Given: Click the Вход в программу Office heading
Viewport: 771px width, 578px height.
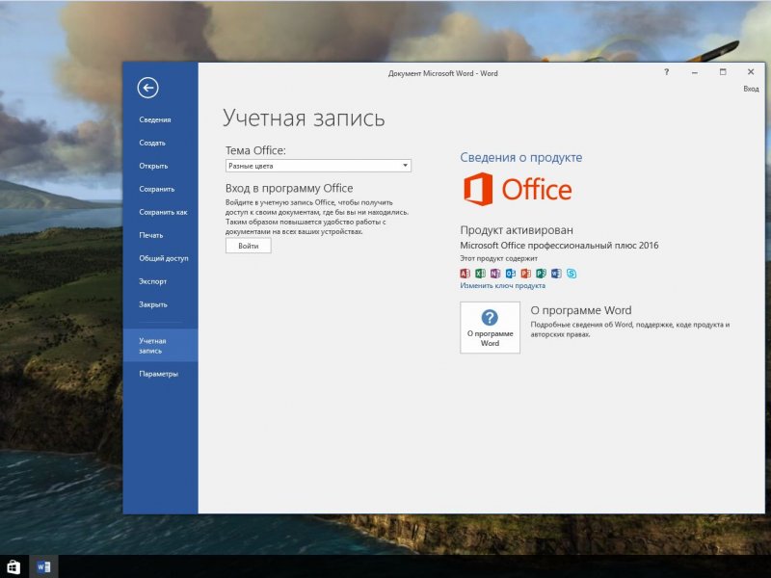Looking at the screenshot, I should coord(289,188).
